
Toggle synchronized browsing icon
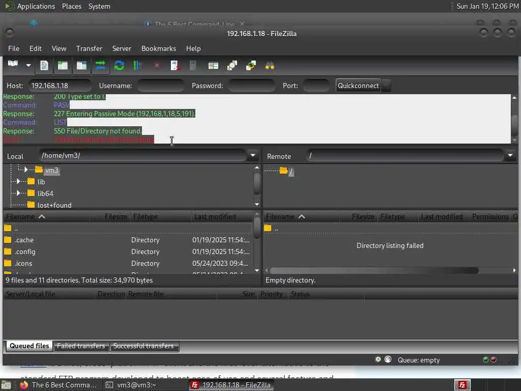coord(251,65)
